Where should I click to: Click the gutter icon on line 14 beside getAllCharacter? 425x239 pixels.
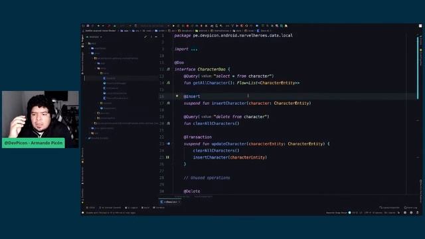tap(168, 83)
